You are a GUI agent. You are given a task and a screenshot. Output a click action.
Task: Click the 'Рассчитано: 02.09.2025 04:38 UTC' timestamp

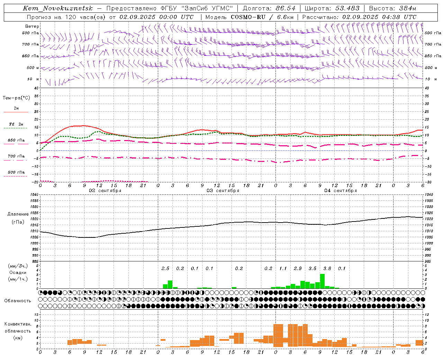pos(359,17)
